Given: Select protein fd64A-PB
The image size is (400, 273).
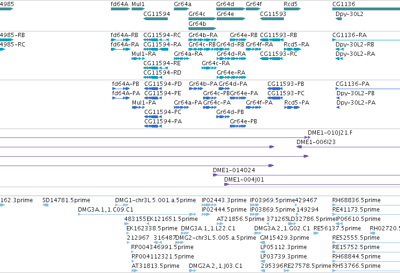Looking at the screenshot, I should coord(121,89).
